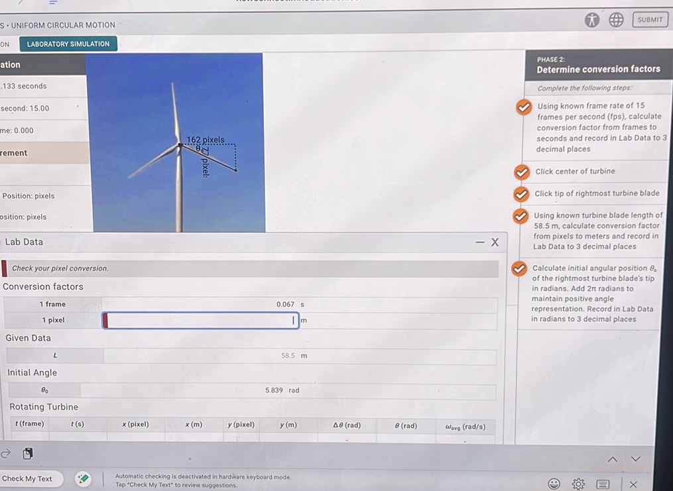
Task: Tap the clipboard paste icon
Action: pyautogui.click(x=28, y=454)
